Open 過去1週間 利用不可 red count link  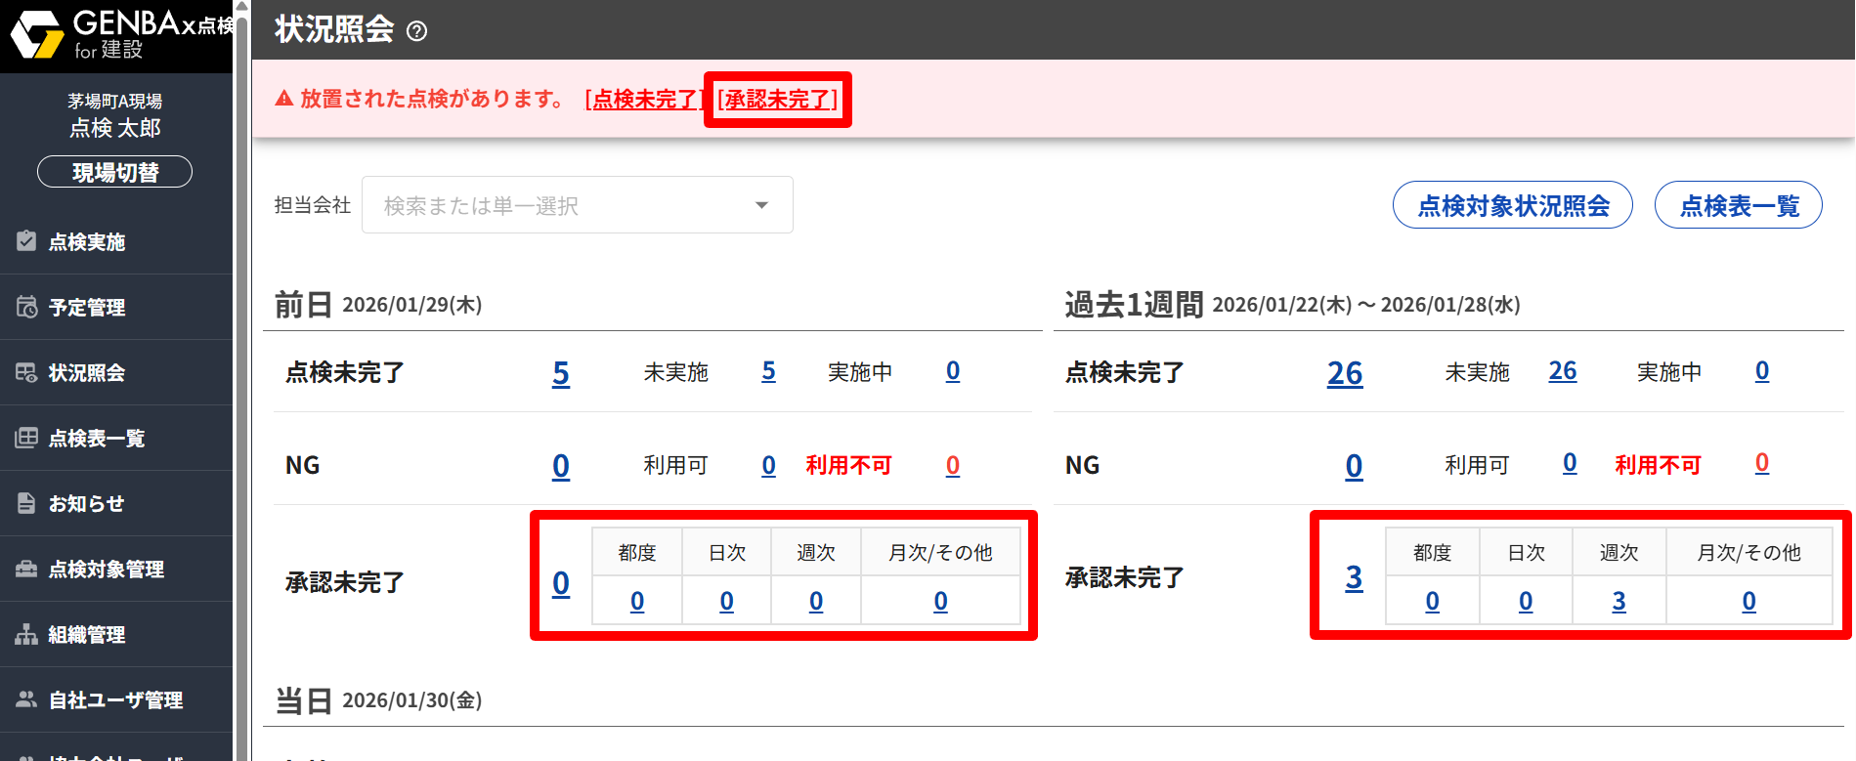coord(1762,463)
